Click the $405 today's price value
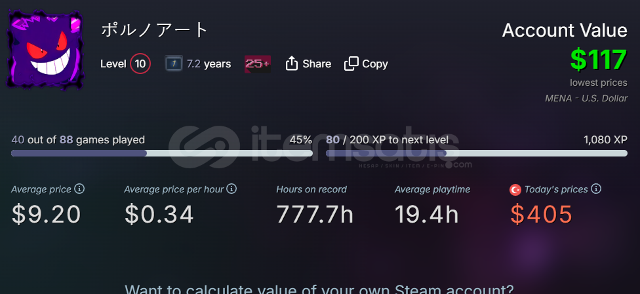The height and width of the screenshot is (294, 640). click(x=541, y=215)
